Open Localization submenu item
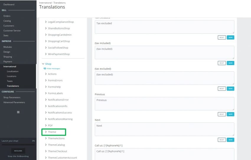 click(13, 71)
